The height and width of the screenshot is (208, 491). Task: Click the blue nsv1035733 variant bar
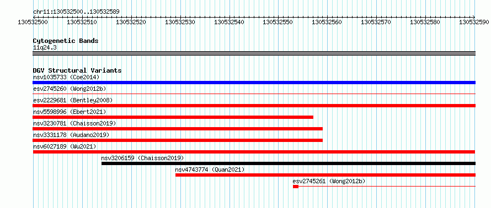tap(254, 83)
